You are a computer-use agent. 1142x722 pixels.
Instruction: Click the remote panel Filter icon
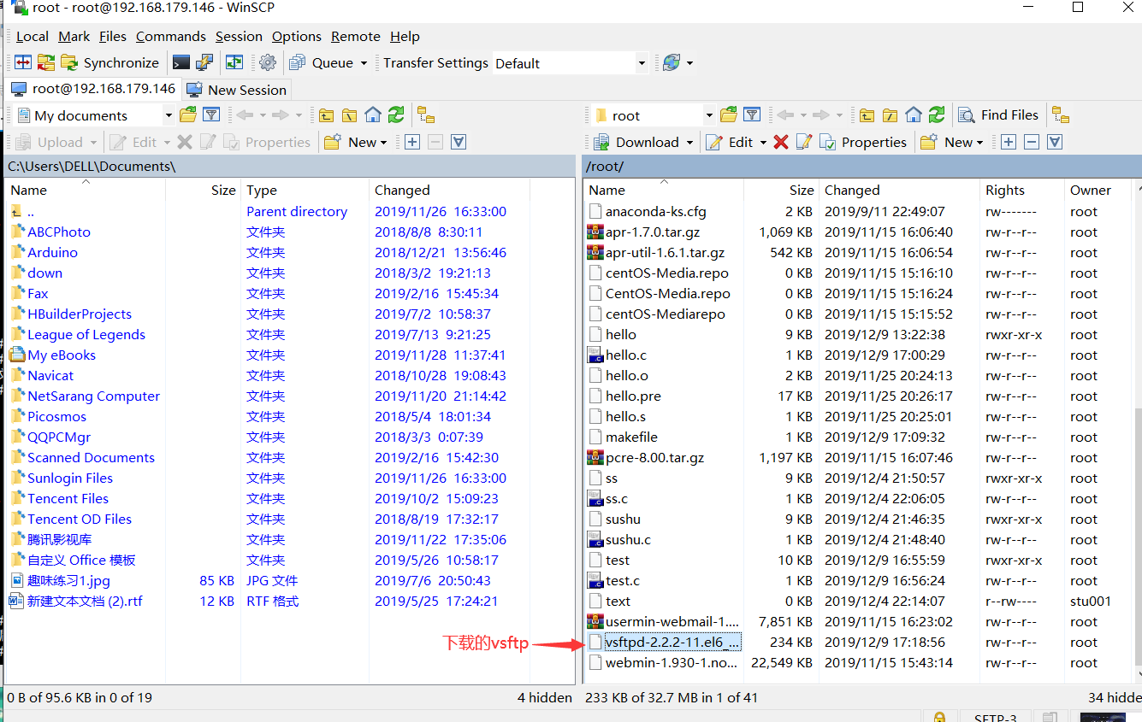point(752,114)
